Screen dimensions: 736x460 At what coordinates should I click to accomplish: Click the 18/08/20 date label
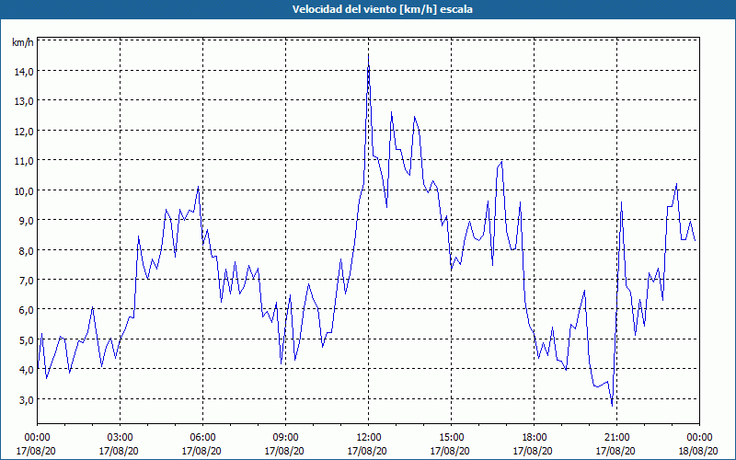698,451
